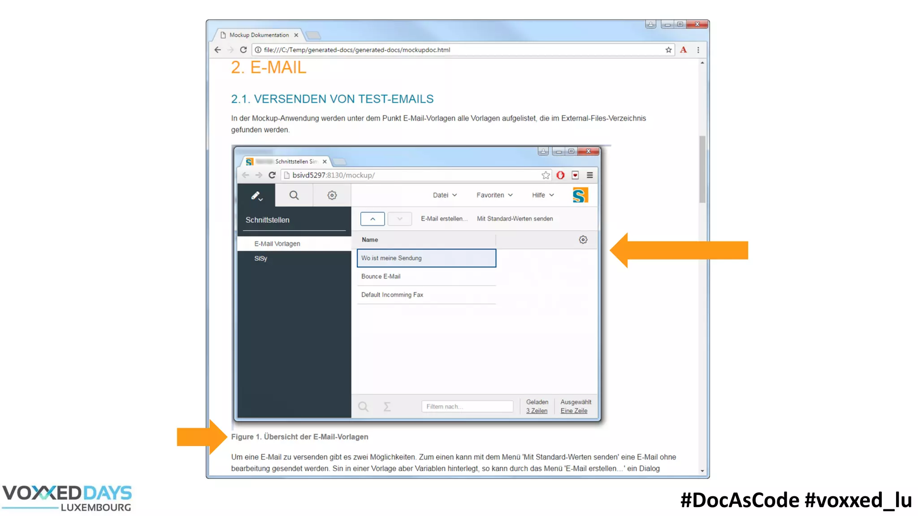This screenshot has height=516, width=918.
Task: Click the site info icon in outer address bar
Action: point(258,50)
